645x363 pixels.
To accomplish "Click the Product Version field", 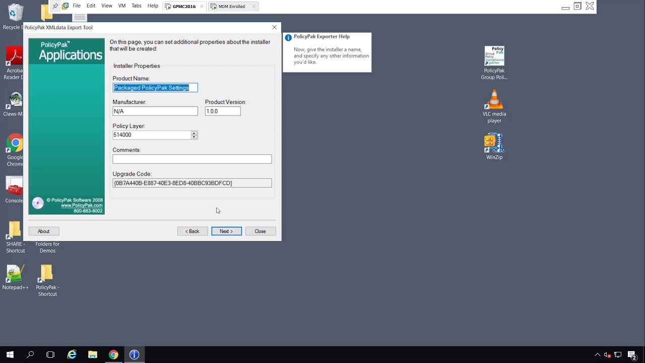I will [223, 111].
